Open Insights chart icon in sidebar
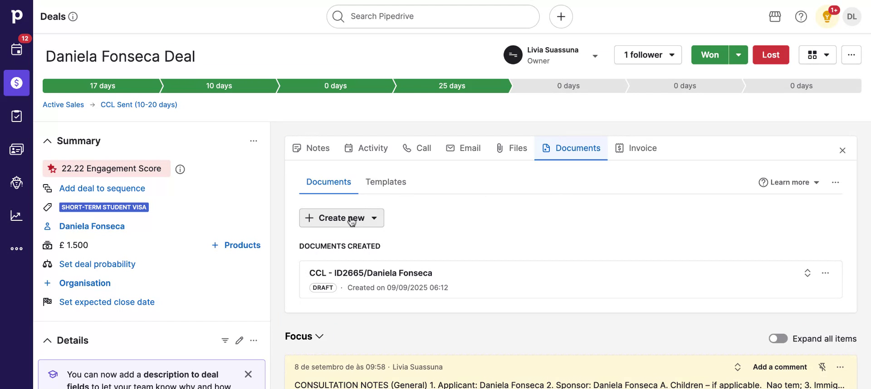Image resolution: width=871 pixels, height=389 pixels. point(16,215)
